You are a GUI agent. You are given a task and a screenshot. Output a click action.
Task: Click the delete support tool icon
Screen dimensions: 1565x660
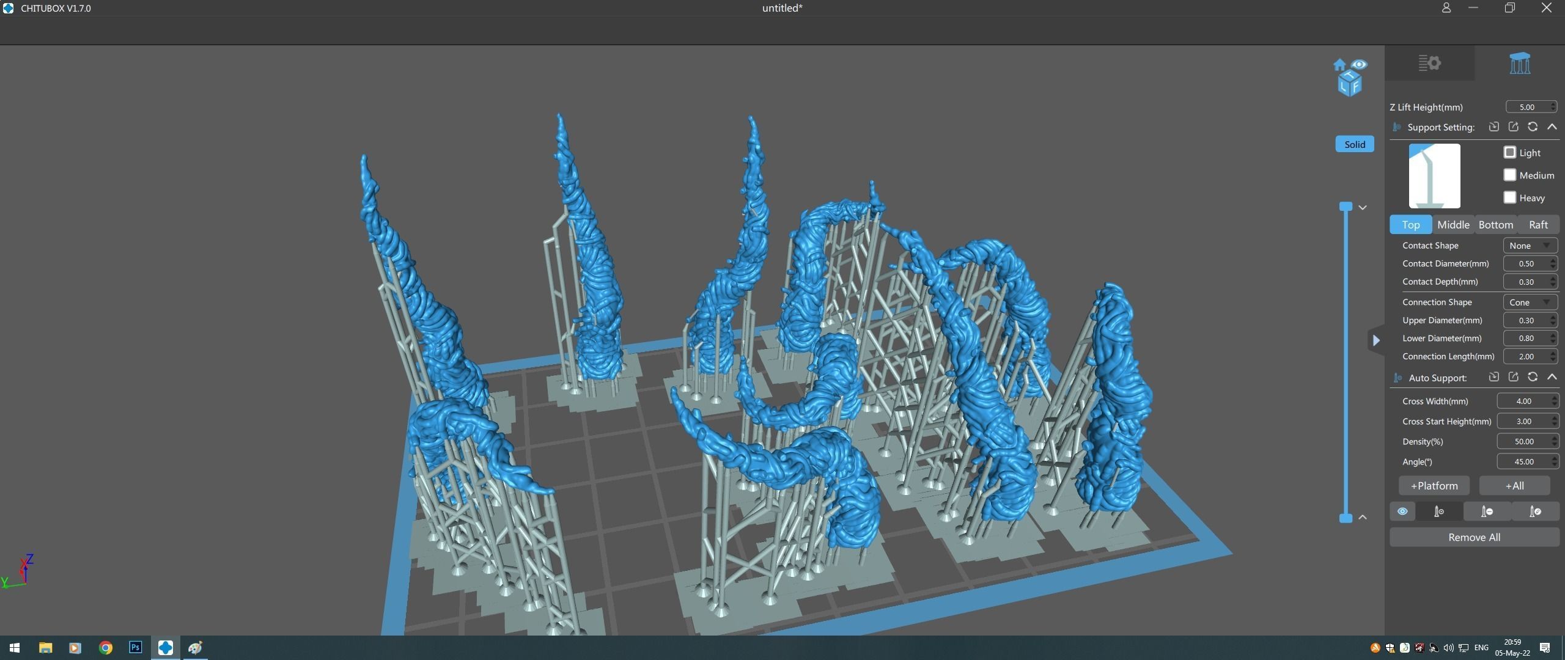tap(1487, 512)
